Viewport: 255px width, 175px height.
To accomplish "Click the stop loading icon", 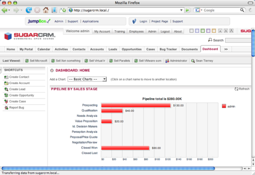I will (37, 10).
